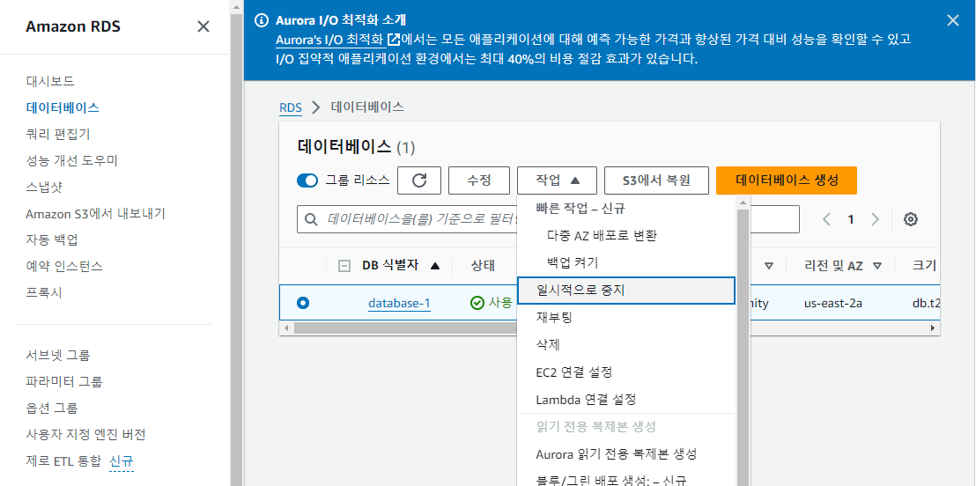Close the Amazon RDS navigation panel
Image resolution: width=976 pixels, height=486 pixels.
[203, 26]
